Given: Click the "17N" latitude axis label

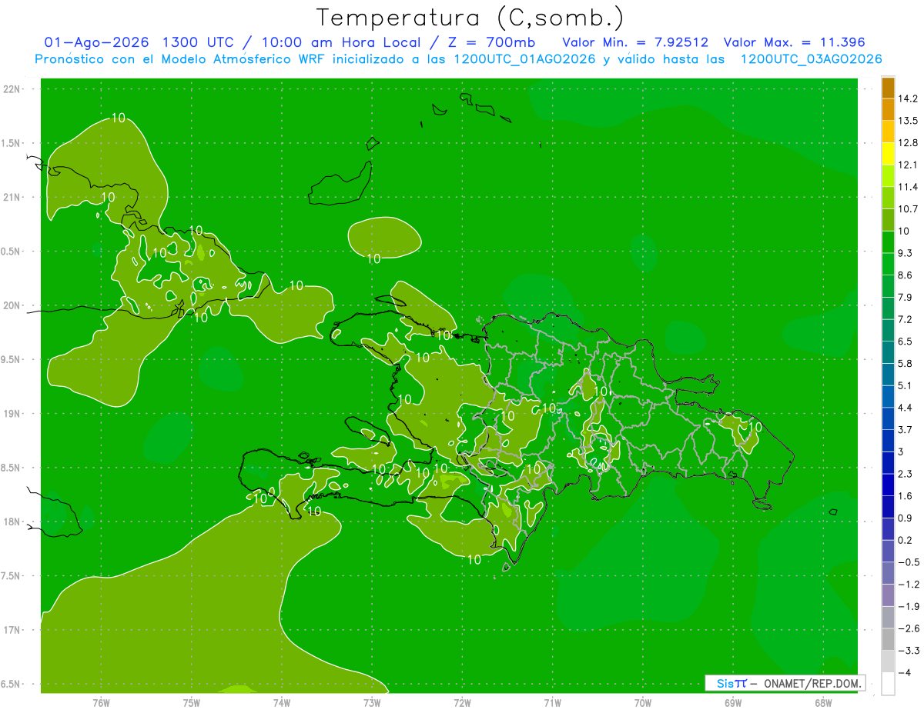Looking at the screenshot, I should coord(13,630).
